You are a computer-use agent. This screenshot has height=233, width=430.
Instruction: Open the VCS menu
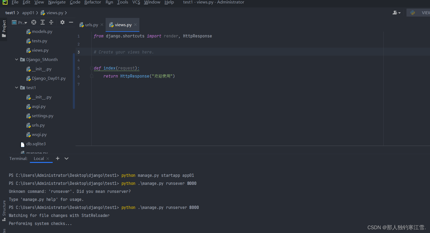click(136, 2)
